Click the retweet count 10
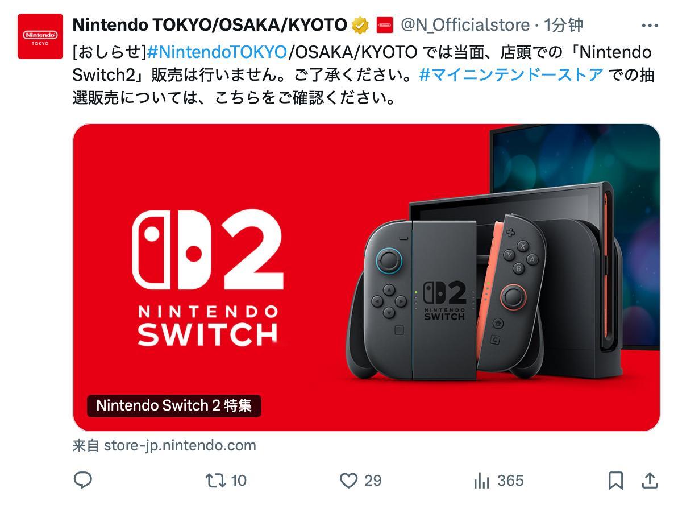 [239, 481]
